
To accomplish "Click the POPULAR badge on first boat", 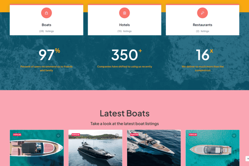I will [x=17, y=134].
